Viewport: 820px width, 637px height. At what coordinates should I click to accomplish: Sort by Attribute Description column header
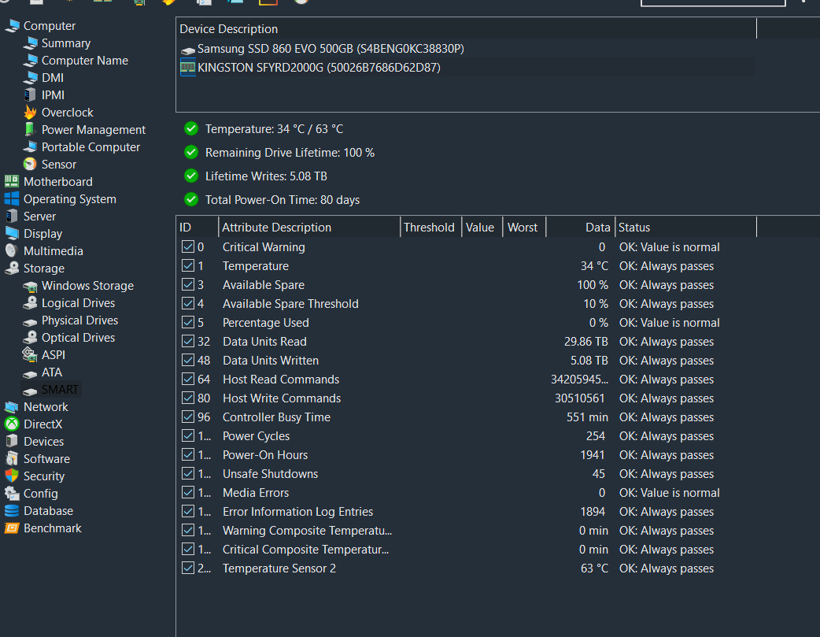click(x=309, y=228)
